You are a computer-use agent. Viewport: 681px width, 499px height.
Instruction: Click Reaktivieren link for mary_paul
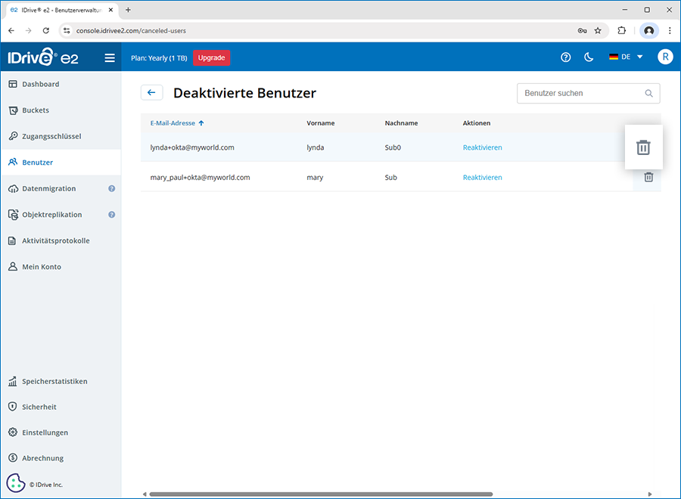(x=482, y=177)
